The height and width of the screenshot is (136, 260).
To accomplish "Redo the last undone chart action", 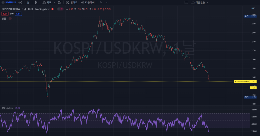I will [x=107, y=2].
